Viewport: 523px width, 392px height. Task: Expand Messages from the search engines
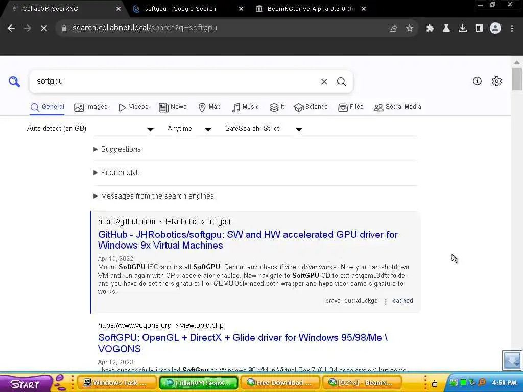coord(154,197)
